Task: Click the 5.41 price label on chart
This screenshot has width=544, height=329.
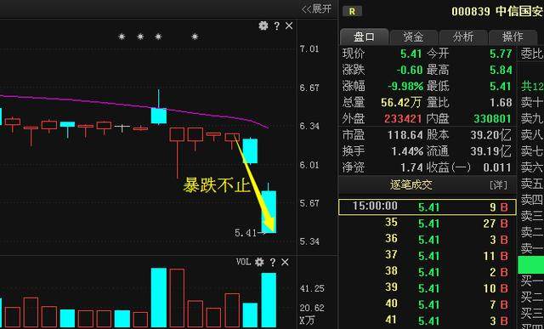Action: coord(246,233)
